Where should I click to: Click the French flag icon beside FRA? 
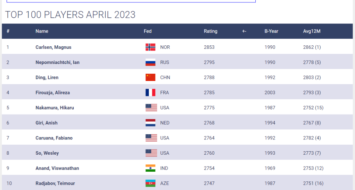tap(150, 92)
